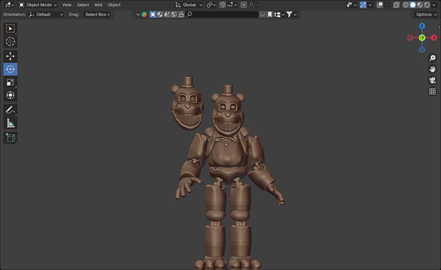Switch to camera view icon
Screen dimensions: 441x270
[x=432, y=80]
